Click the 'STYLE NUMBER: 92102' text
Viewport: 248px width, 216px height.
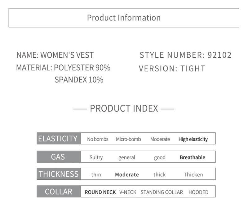(x=185, y=55)
